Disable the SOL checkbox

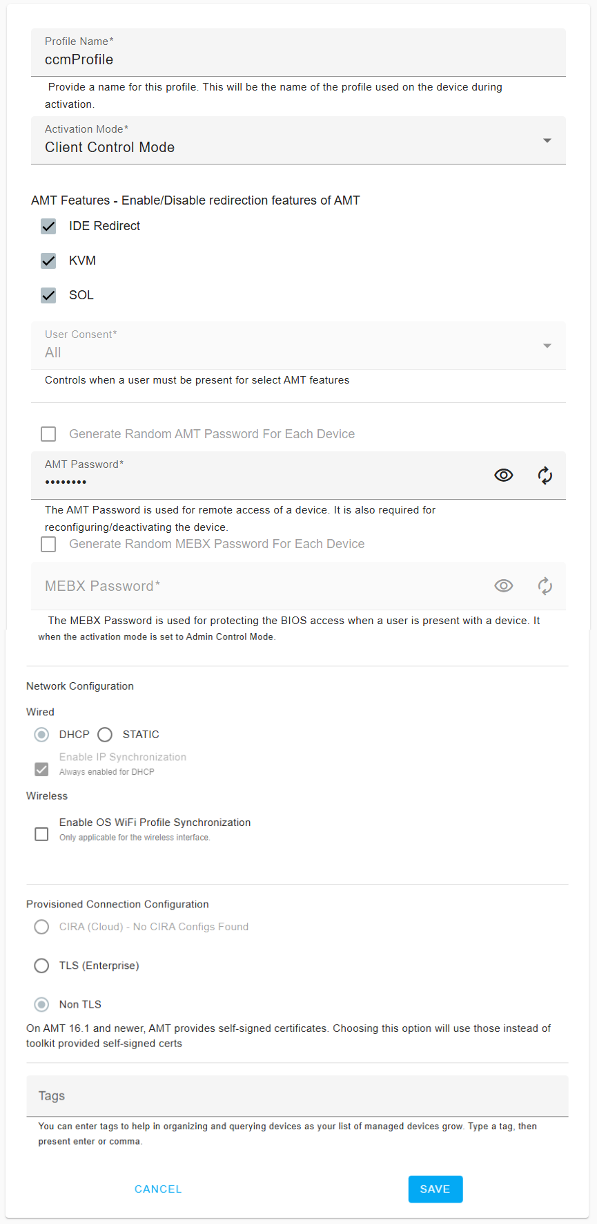(48, 295)
